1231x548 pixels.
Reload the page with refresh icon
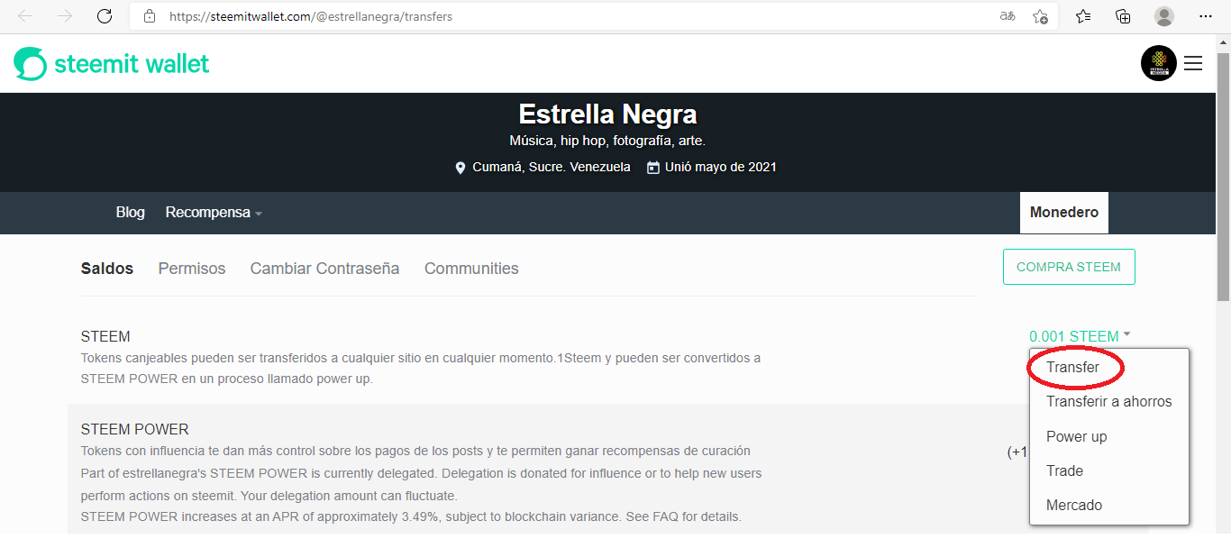click(x=105, y=16)
